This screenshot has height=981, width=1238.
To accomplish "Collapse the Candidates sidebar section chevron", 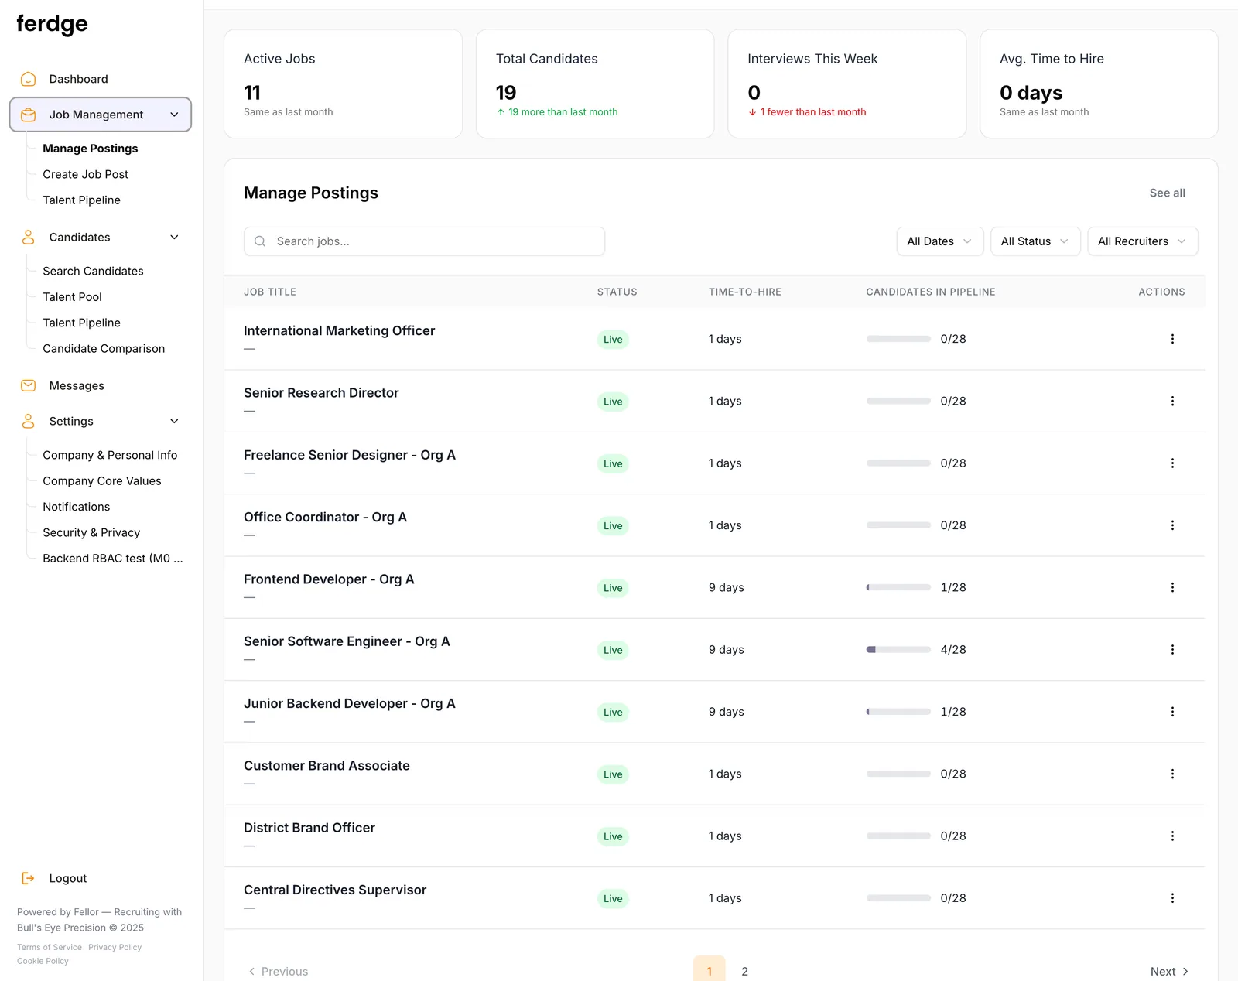I will (x=174, y=237).
